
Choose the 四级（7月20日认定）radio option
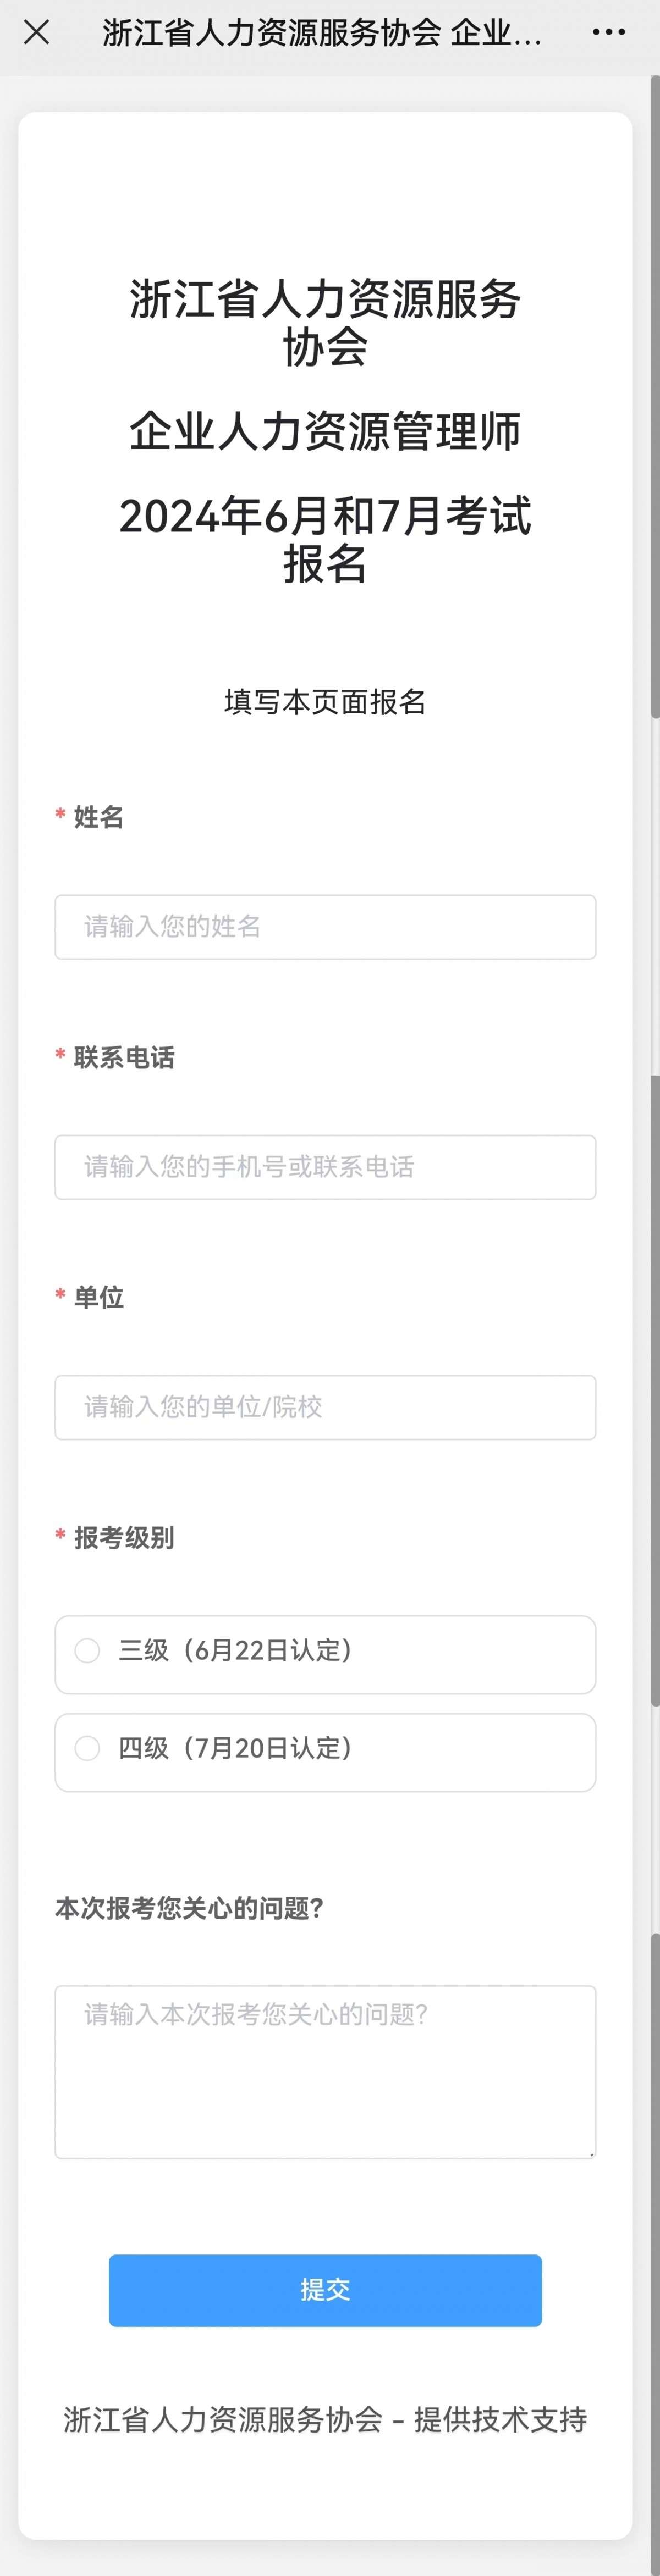[x=88, y=1749]
